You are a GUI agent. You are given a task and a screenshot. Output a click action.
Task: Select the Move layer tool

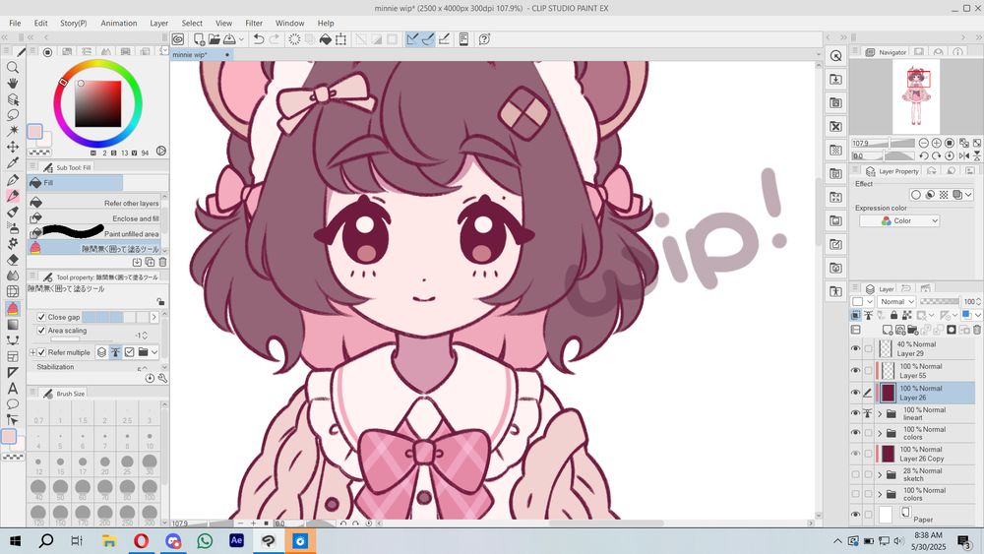tap(13, 147)
